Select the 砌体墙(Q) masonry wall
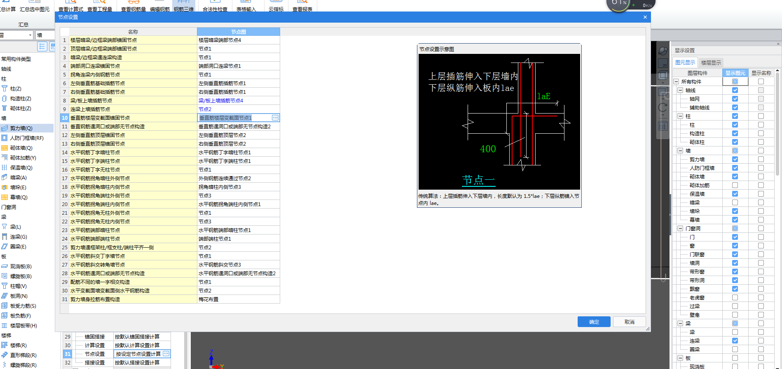The width and height of the screenshot is (782, 369). 21,148
